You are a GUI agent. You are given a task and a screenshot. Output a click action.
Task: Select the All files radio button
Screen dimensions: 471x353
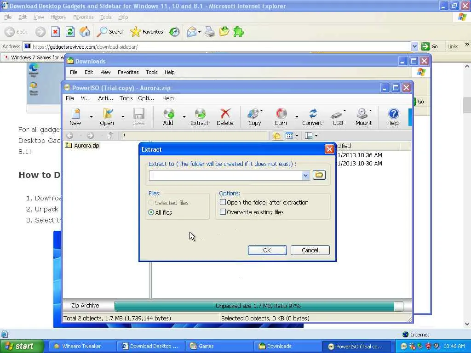(x=151, y=212)
